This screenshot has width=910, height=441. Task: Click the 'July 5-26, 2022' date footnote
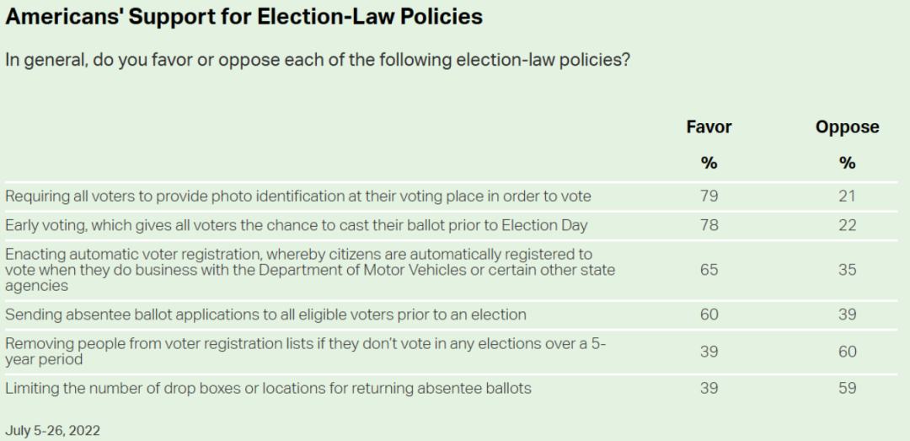pos(52,430)
